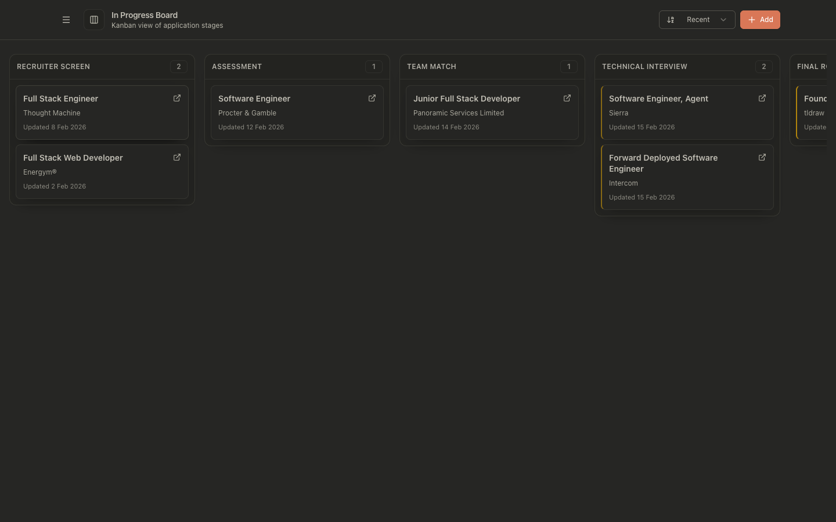This screenshot has width=836, height=522.
Task: Click the sort order icon beside Recent
Action: (671, 20)
